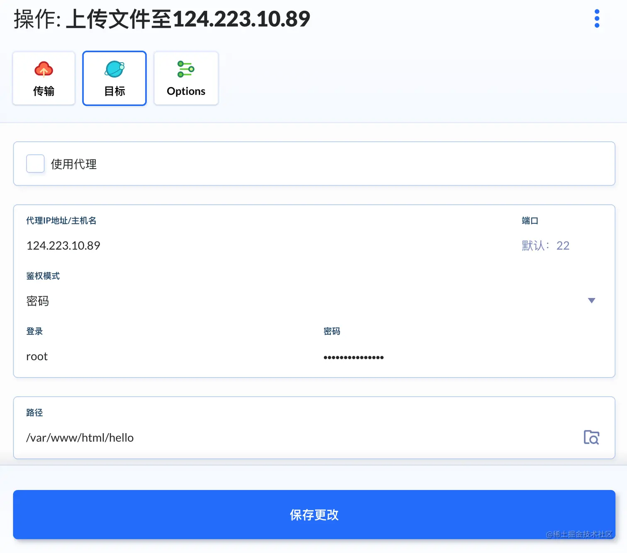Click the 代理IP地址/主机名 label

[x=61, y=221]
